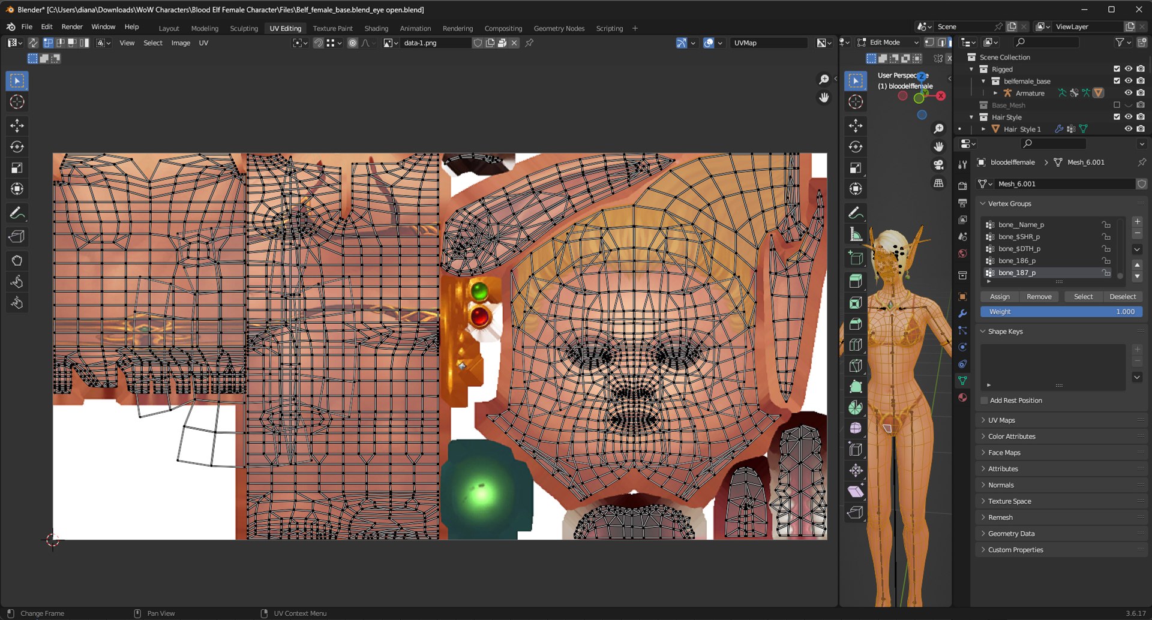The image size is (1152, 620).
Task: Open the File menu
Action: coord(27,27)
